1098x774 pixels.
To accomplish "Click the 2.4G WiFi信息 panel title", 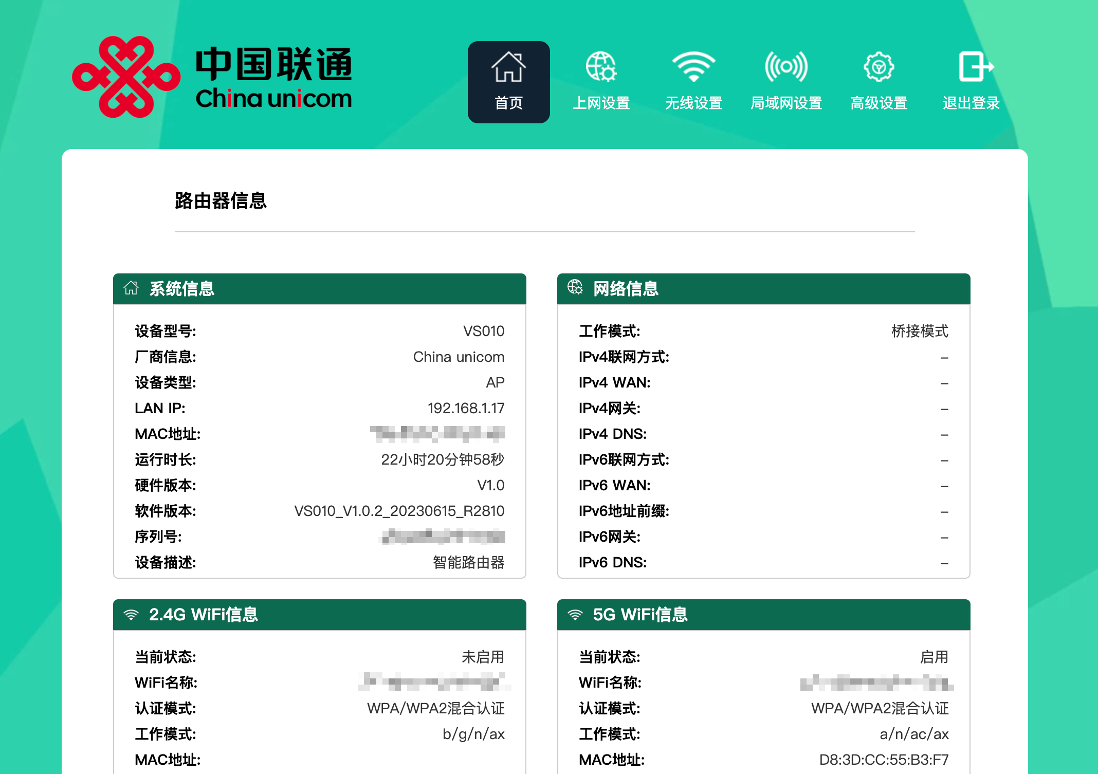I will point(203,614).
